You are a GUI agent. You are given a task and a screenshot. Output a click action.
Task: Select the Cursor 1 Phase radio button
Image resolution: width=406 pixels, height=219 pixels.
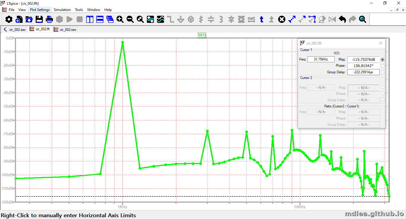coord(383,66)
